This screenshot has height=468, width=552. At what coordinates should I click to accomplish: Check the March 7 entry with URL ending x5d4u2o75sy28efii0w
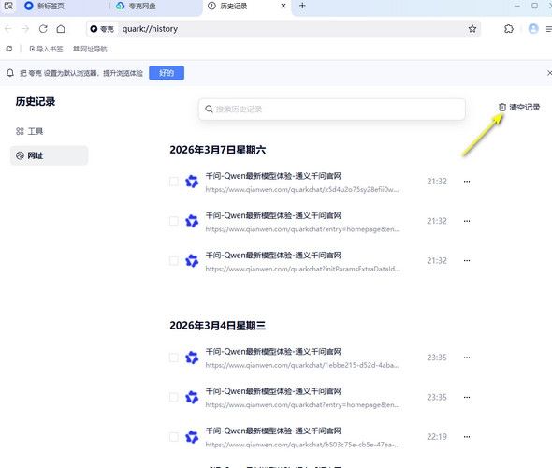174,182
